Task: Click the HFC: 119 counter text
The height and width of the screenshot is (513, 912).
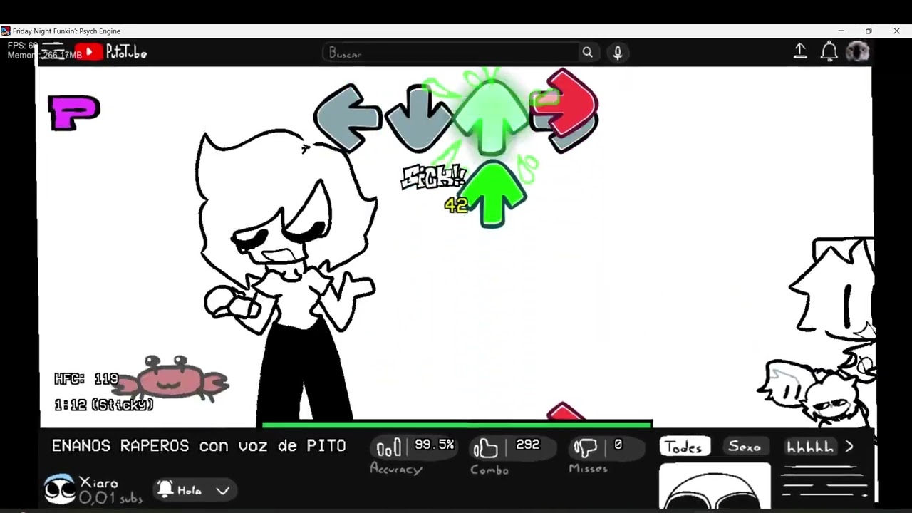Action: [86, 379]
